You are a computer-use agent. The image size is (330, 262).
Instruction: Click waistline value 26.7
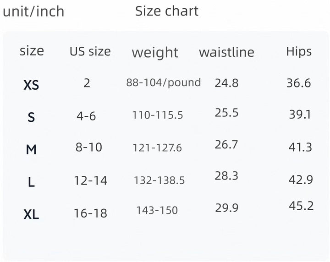226,145
